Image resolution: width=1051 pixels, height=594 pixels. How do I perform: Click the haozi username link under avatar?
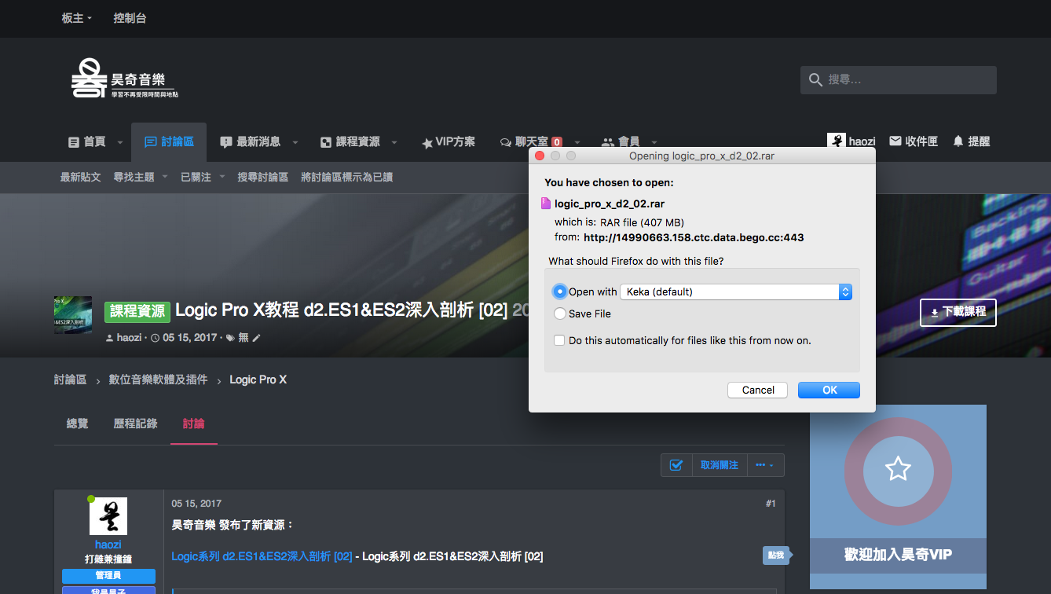[x=108, y=544]
